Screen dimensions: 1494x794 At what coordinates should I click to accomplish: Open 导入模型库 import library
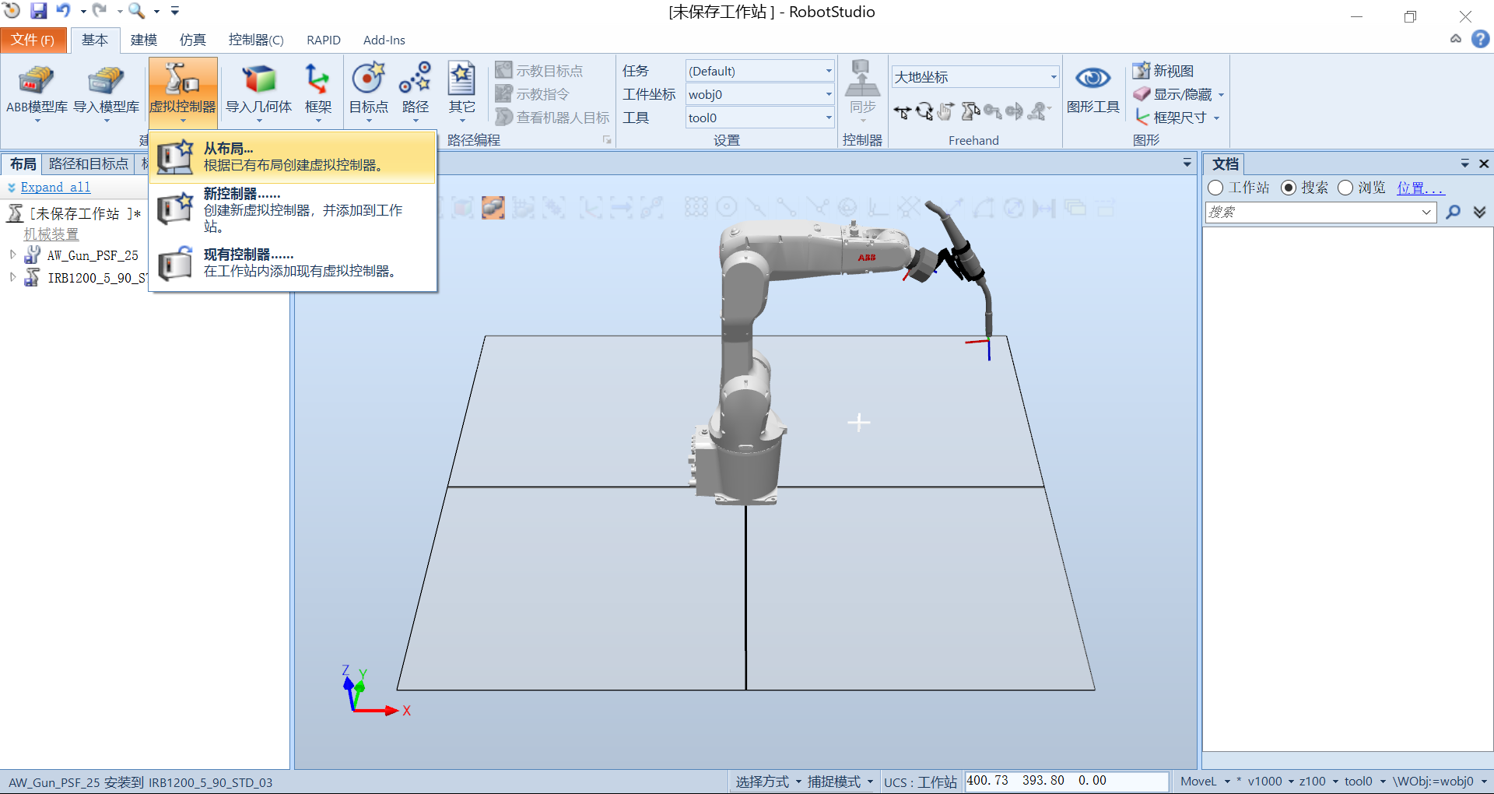[107, 92]
